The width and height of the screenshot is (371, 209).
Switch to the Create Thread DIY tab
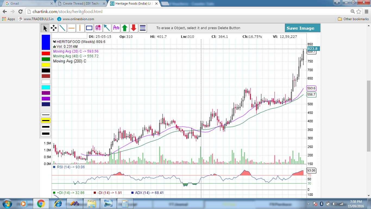(x=81, y=4)
